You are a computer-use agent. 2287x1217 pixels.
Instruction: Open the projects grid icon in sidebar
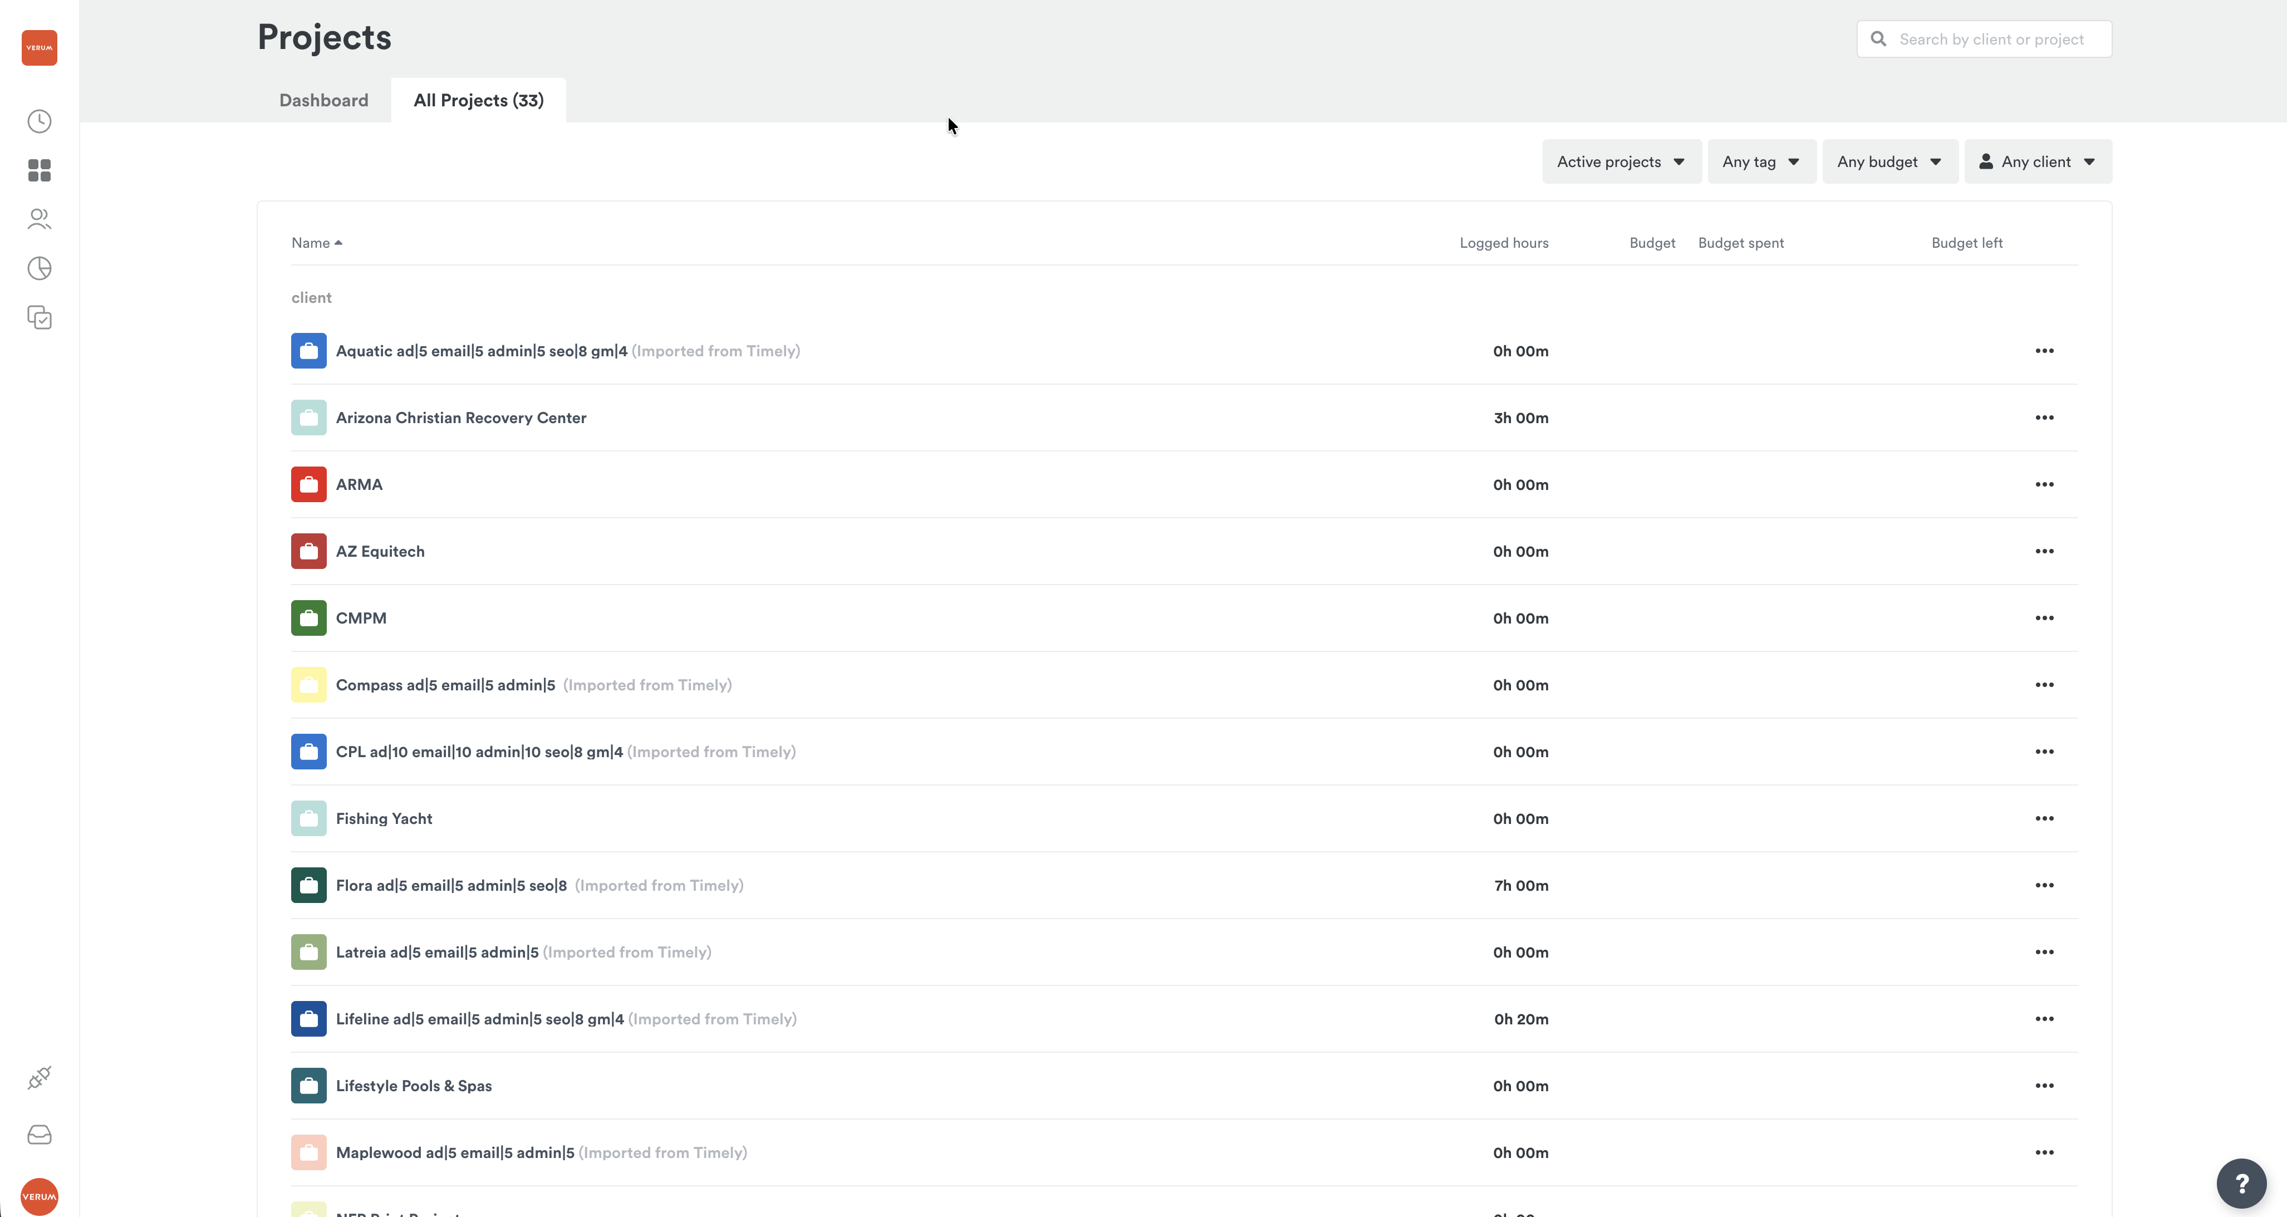[39, 170]
